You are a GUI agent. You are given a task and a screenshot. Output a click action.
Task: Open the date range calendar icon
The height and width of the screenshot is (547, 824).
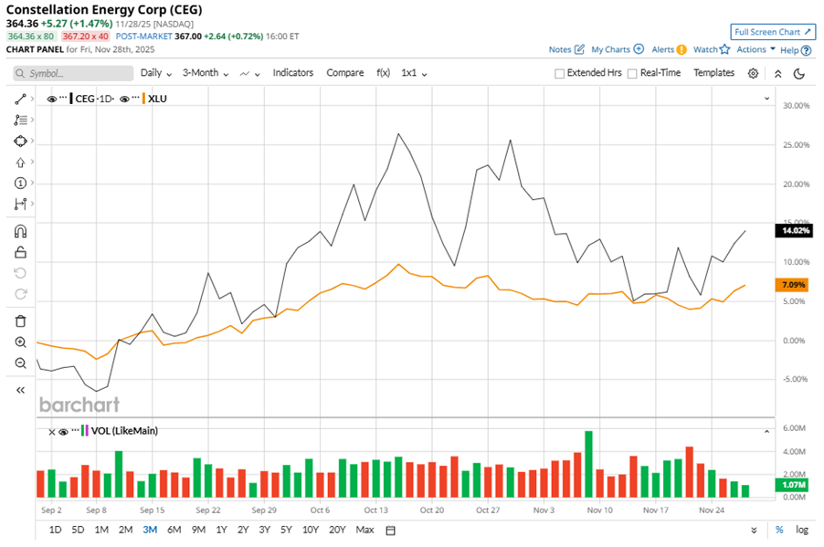click(390, 531)
